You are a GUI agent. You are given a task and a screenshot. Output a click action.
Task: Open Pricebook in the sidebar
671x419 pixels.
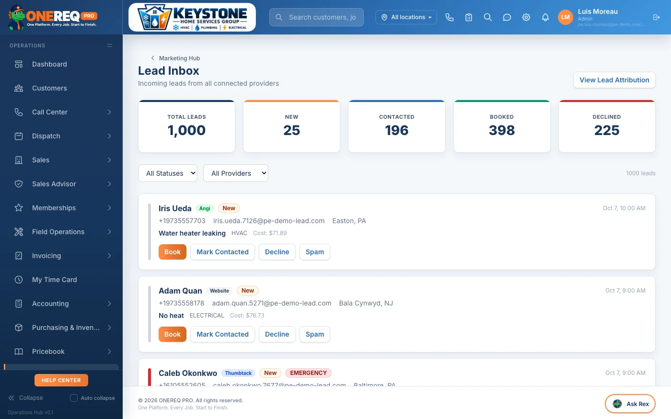(x=61, y=351)
